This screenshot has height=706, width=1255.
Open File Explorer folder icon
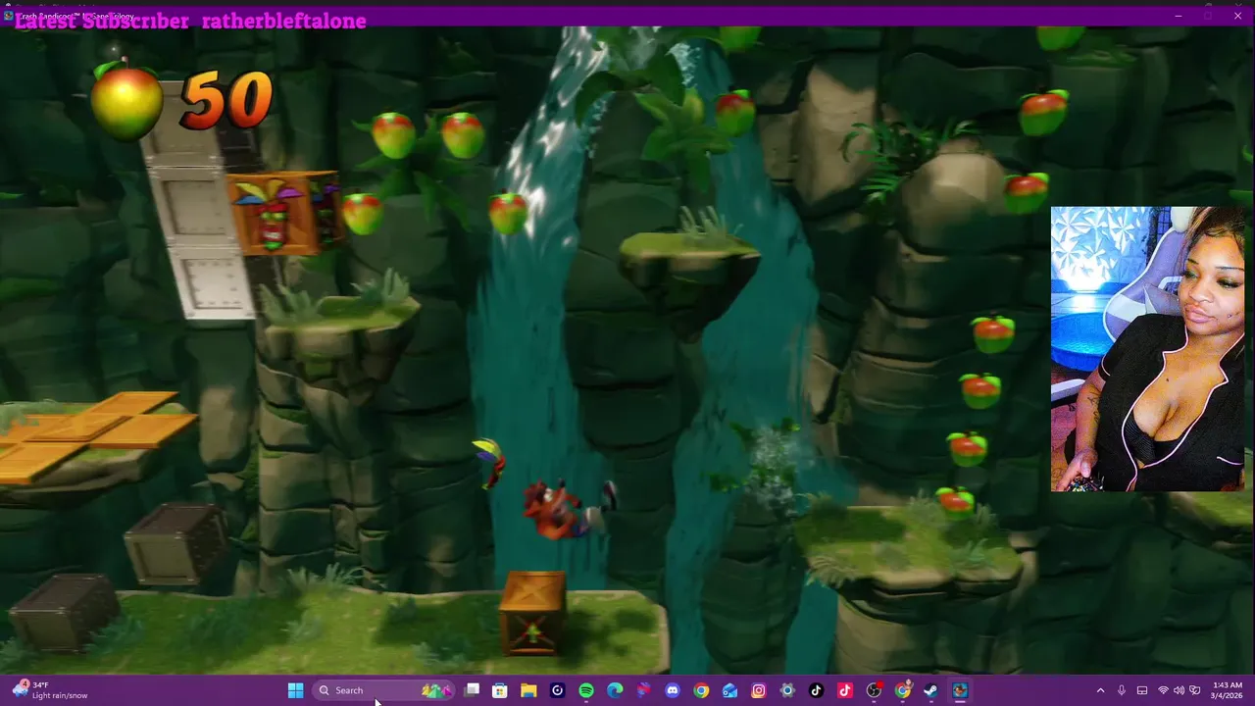point(528,690)
